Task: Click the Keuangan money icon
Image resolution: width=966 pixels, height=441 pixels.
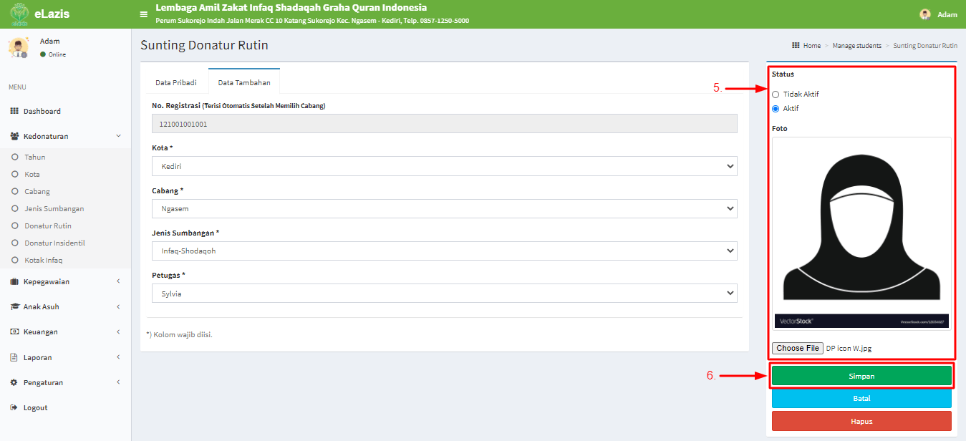Action: coord(14,331)
